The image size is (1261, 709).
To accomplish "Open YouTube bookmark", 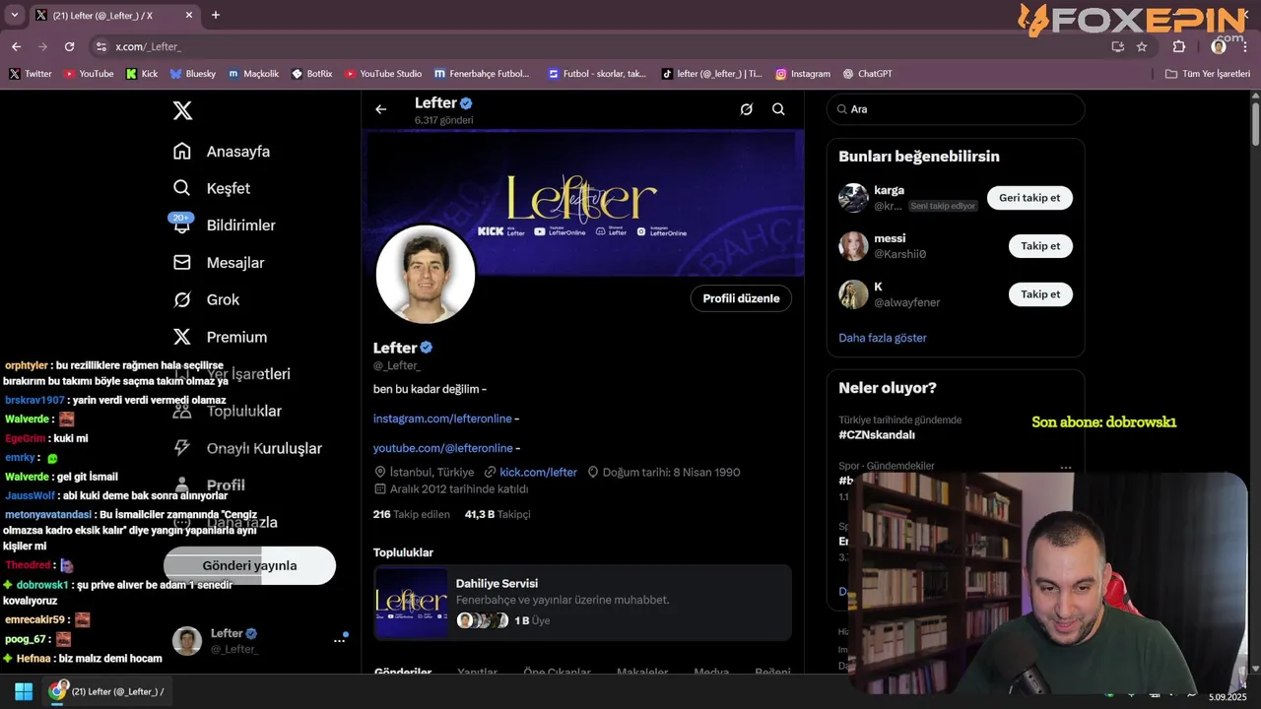I will click(89, 74).
